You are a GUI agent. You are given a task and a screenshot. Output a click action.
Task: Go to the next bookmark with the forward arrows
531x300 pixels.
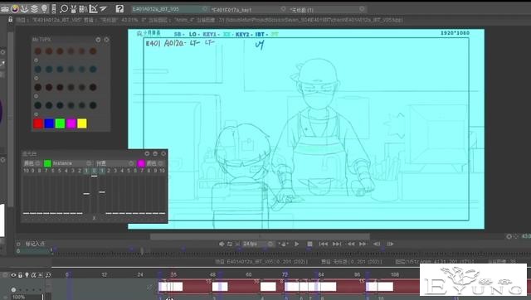[363, 244]
